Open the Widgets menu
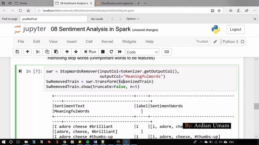259x145 pixels. pyautogui.click(x=129, y=41)
